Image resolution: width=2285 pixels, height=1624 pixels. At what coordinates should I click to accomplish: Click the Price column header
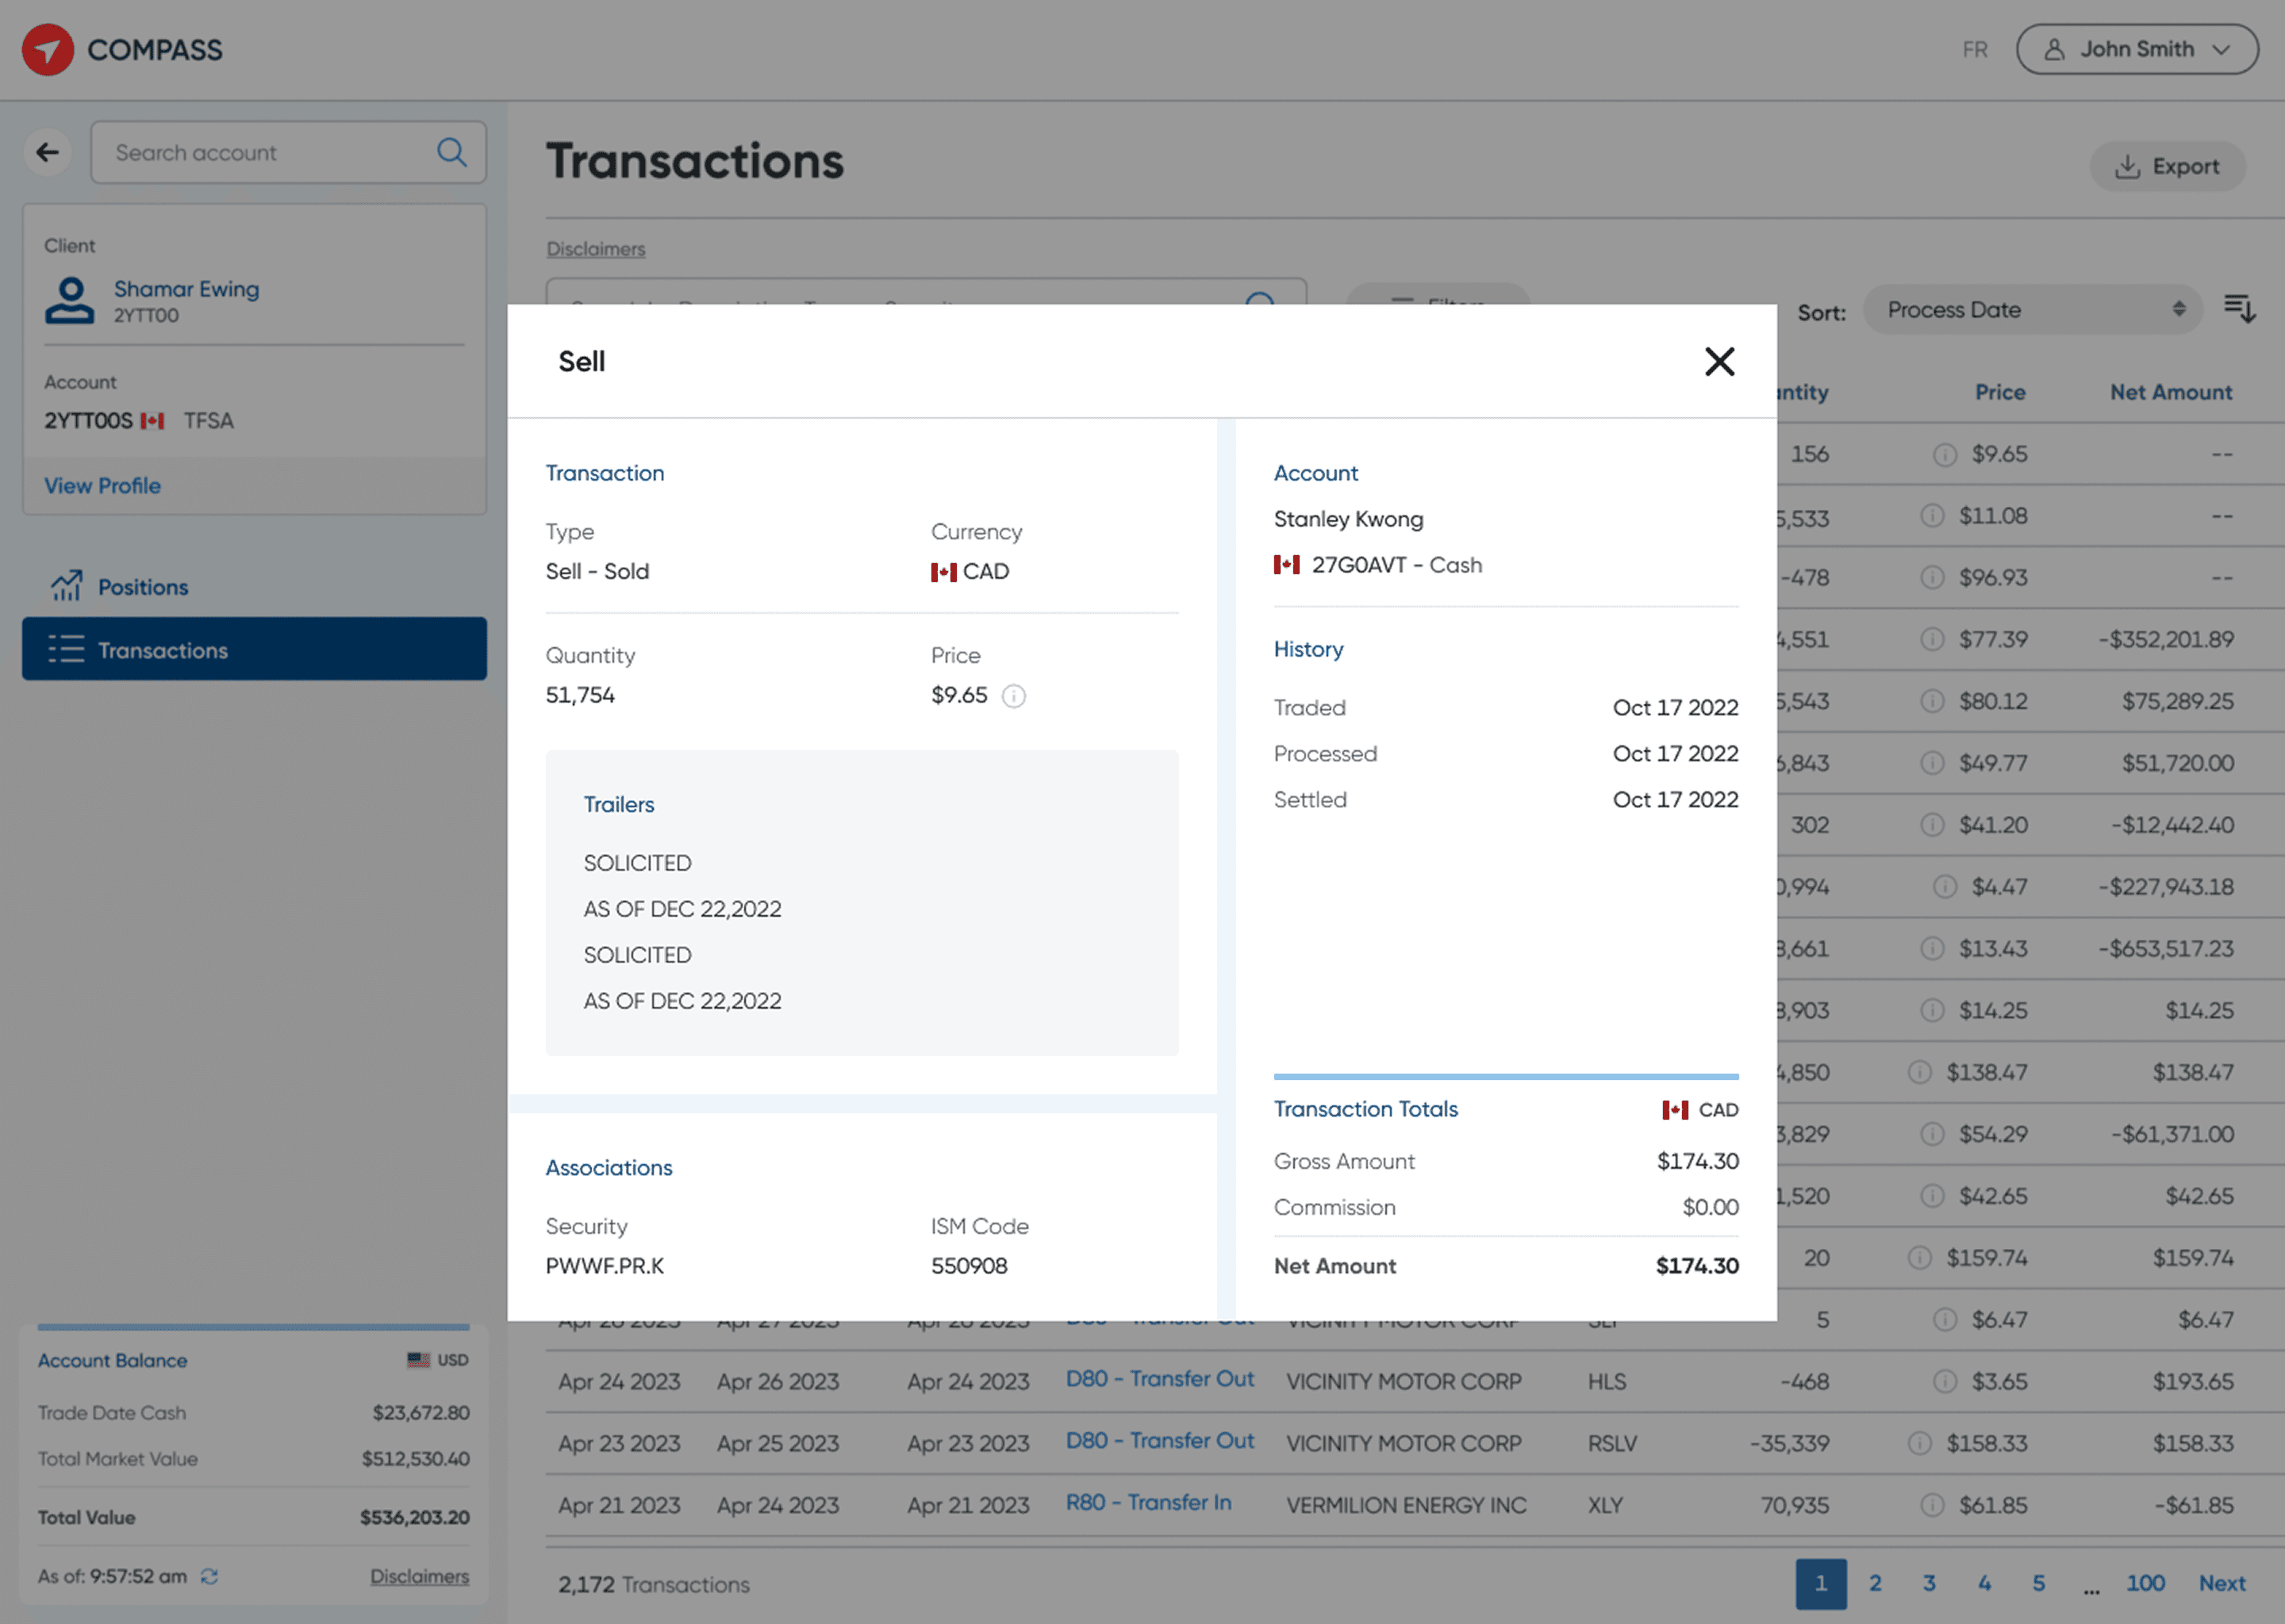tap(1999, 392)
